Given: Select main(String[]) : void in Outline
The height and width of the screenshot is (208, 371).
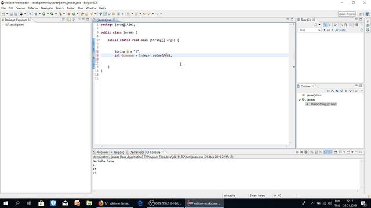Looking at the screenshot, I should coord(321,104).
